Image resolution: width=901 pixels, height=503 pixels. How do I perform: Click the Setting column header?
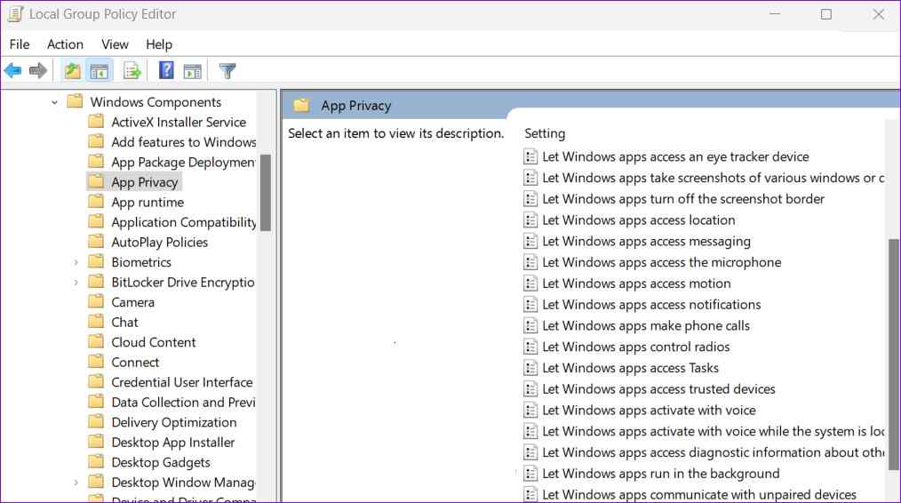click(x=545, y=133)
